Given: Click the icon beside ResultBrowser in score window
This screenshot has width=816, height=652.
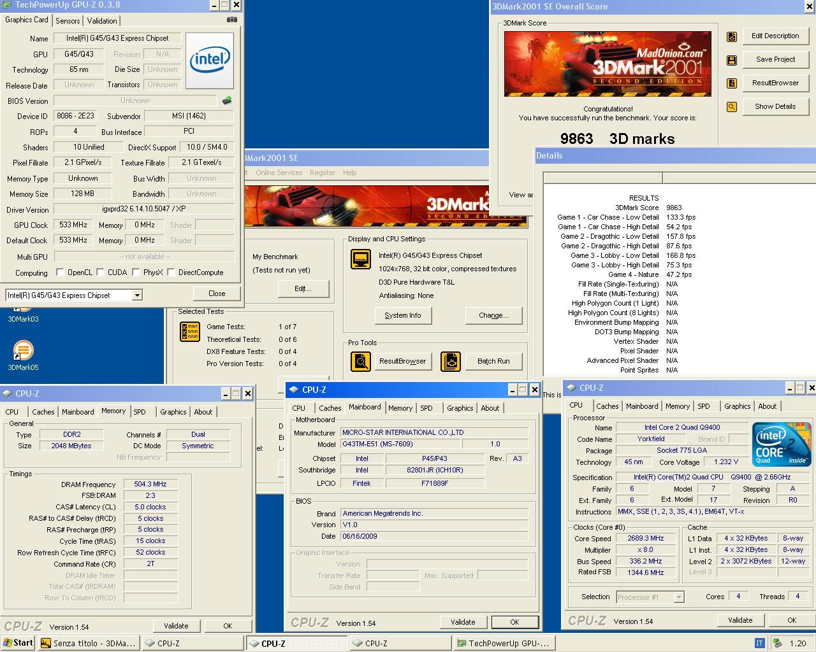Looking at the screenshot, I should click(732, 83).
